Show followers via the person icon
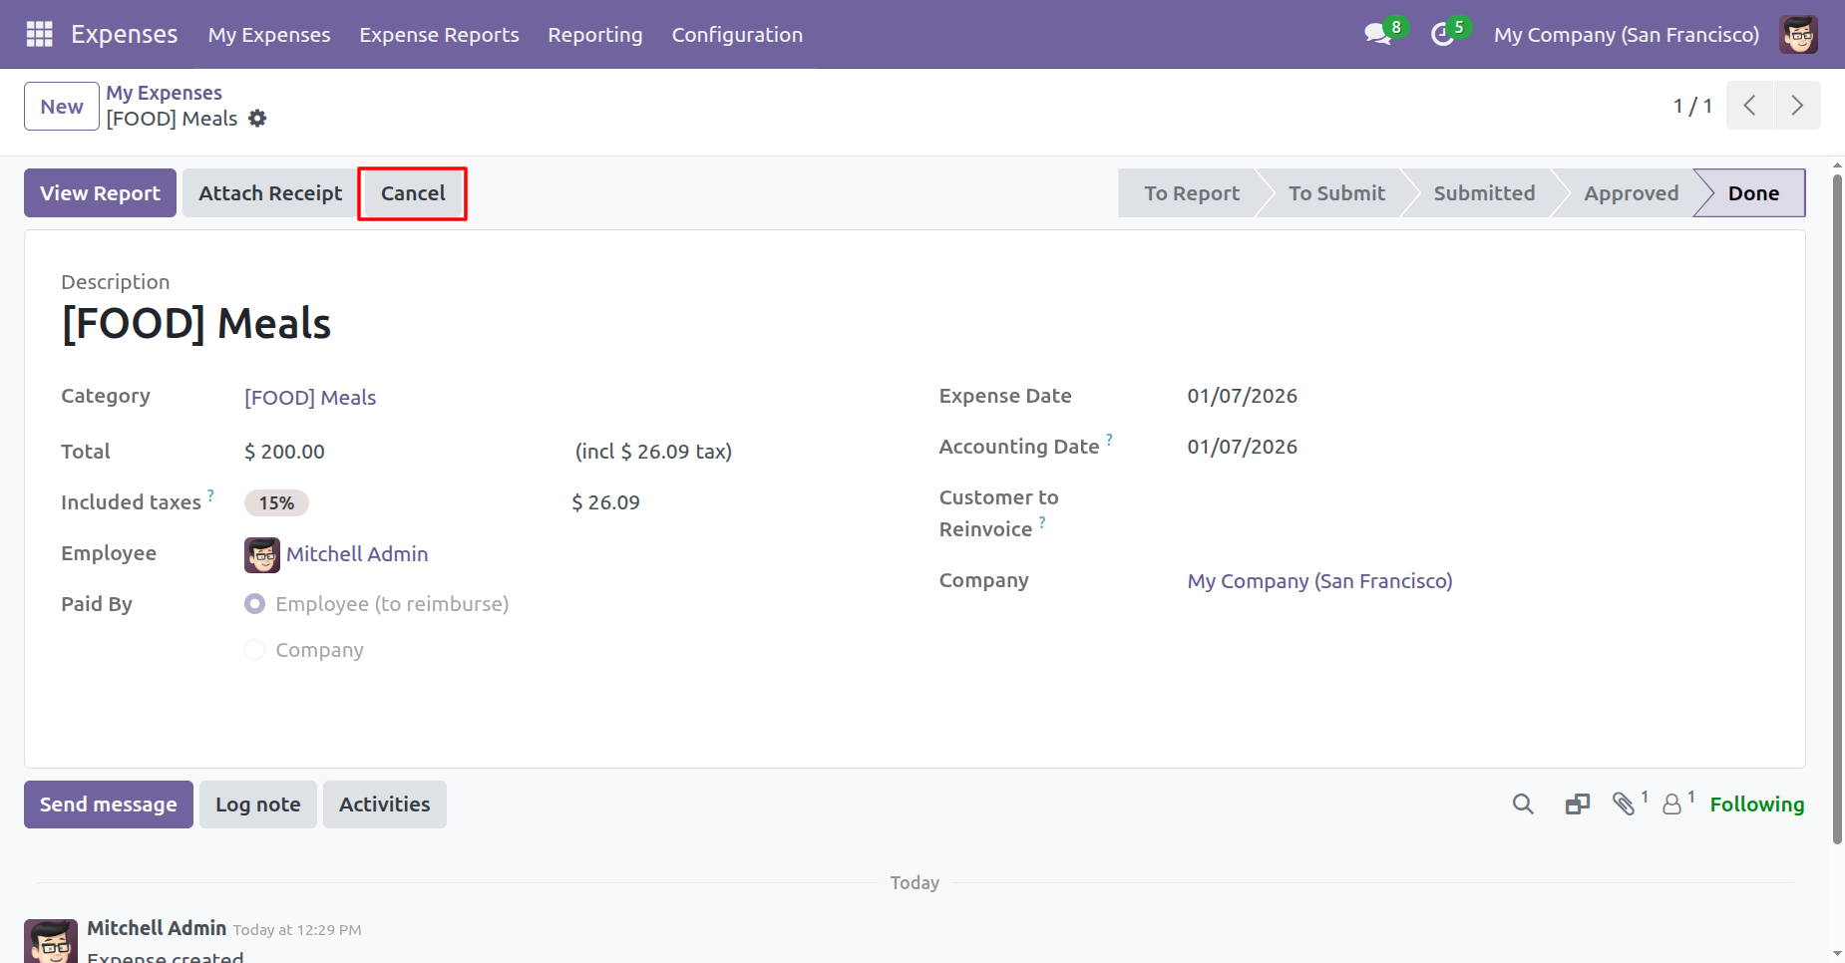 (x=1672, y=804)
